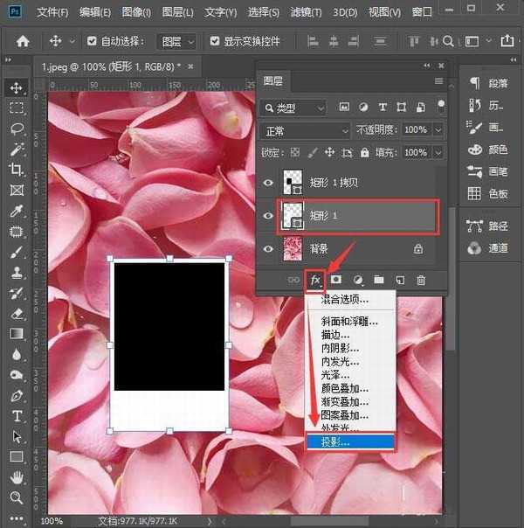
Task: Pick the Eyedropper tool
Action: click(x=17, y=211)
